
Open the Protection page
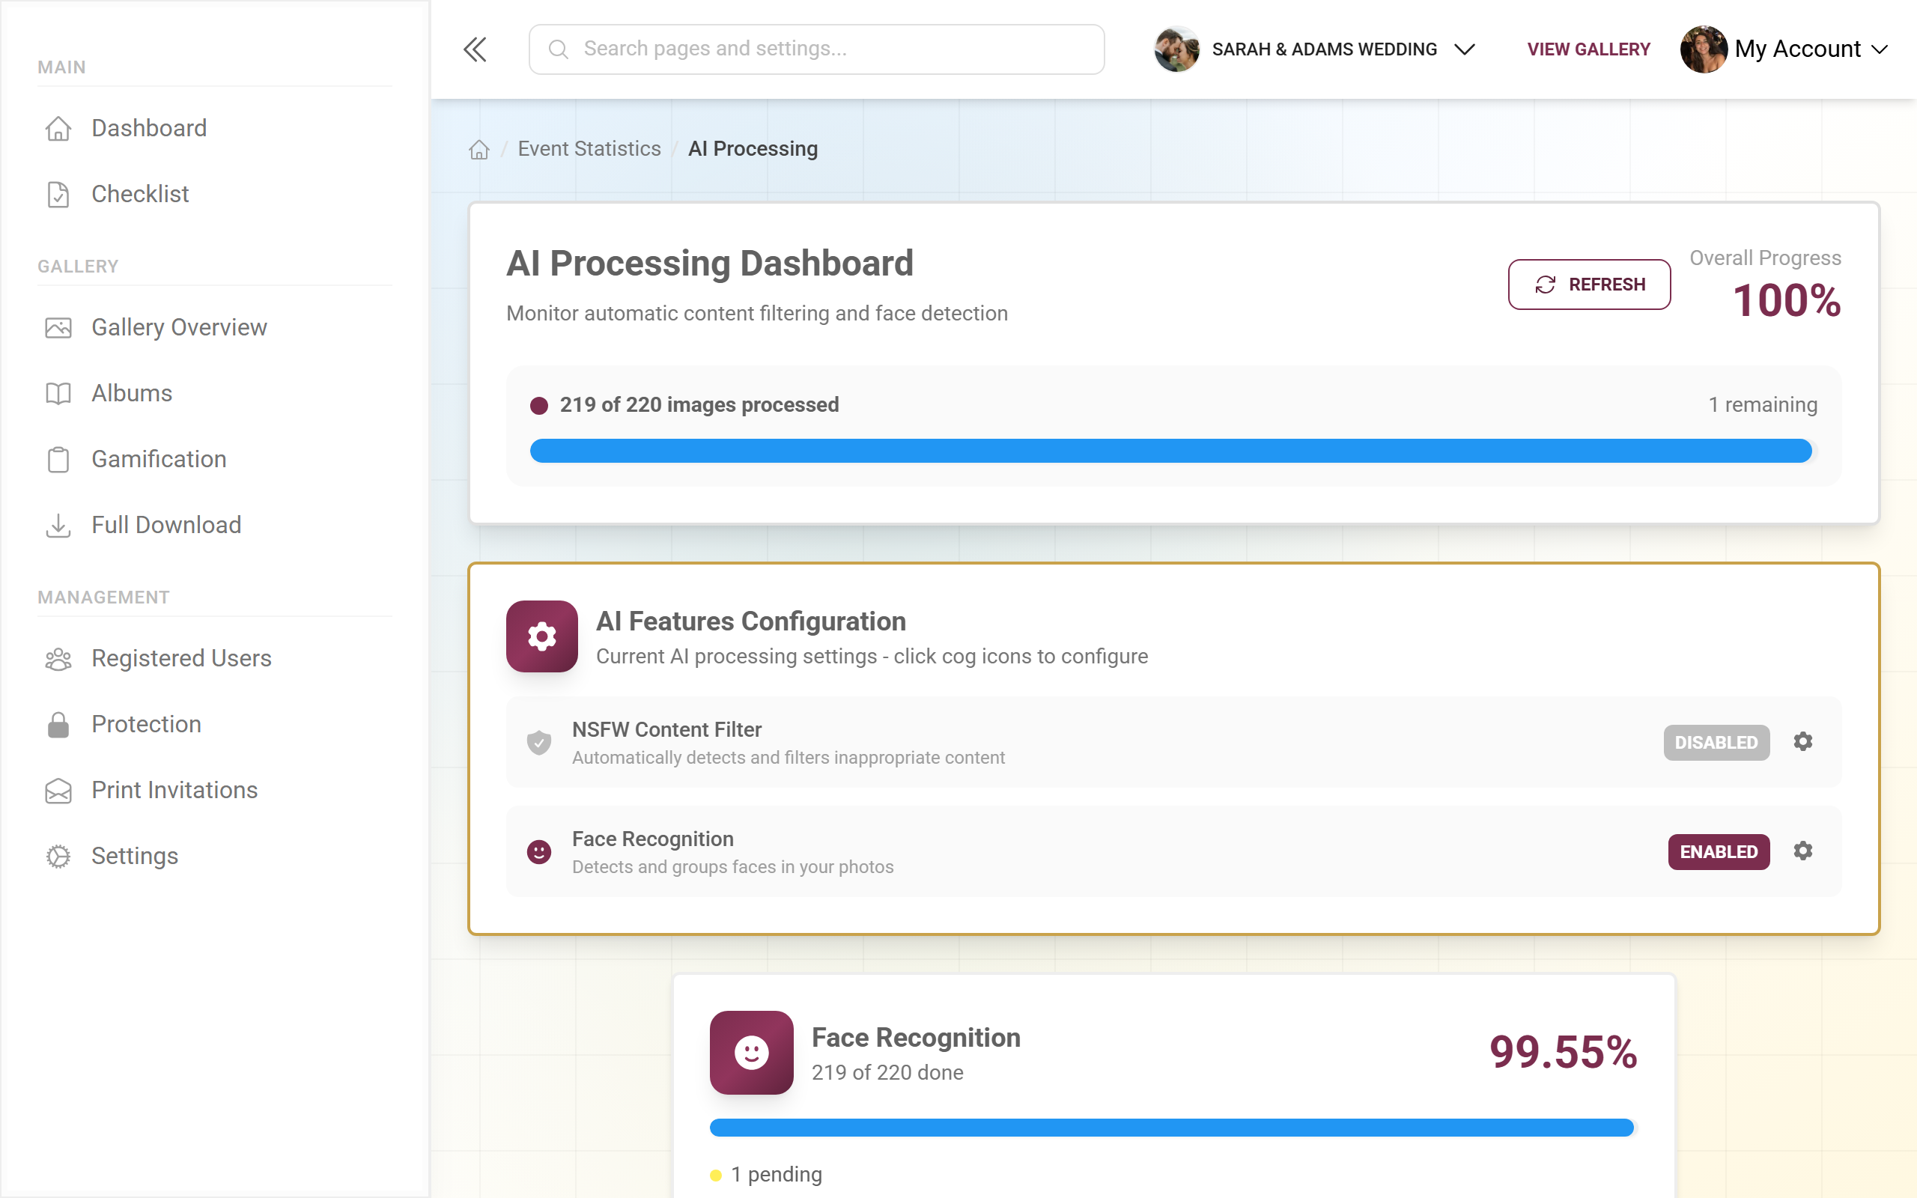pos(146,724)
